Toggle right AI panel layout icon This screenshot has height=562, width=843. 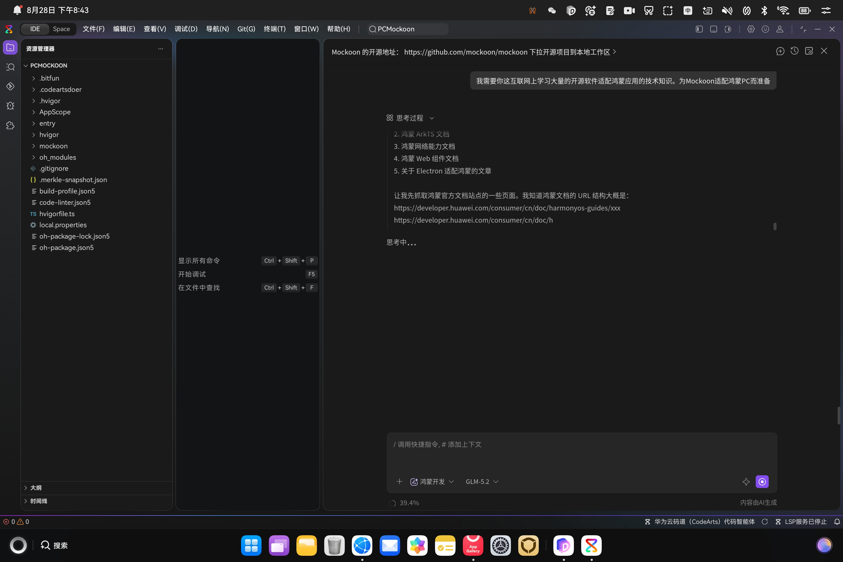coord(728,29)
